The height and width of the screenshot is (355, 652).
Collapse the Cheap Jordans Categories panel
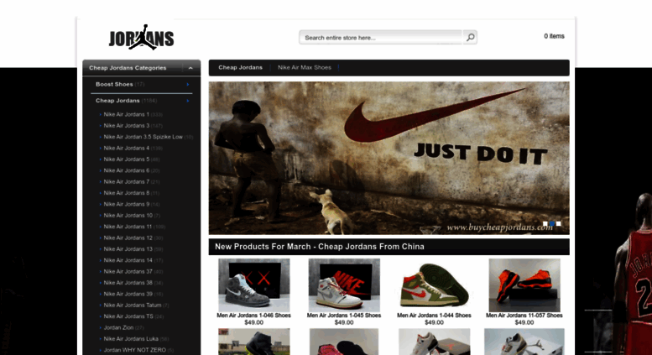pyautogui.click(x=190, y=68)
